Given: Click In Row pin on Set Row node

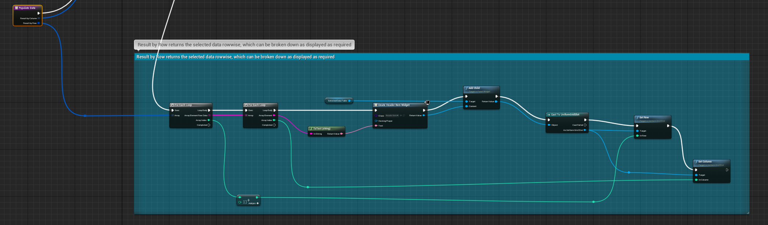Looking at the screenshot, I should tap(637, 136).
